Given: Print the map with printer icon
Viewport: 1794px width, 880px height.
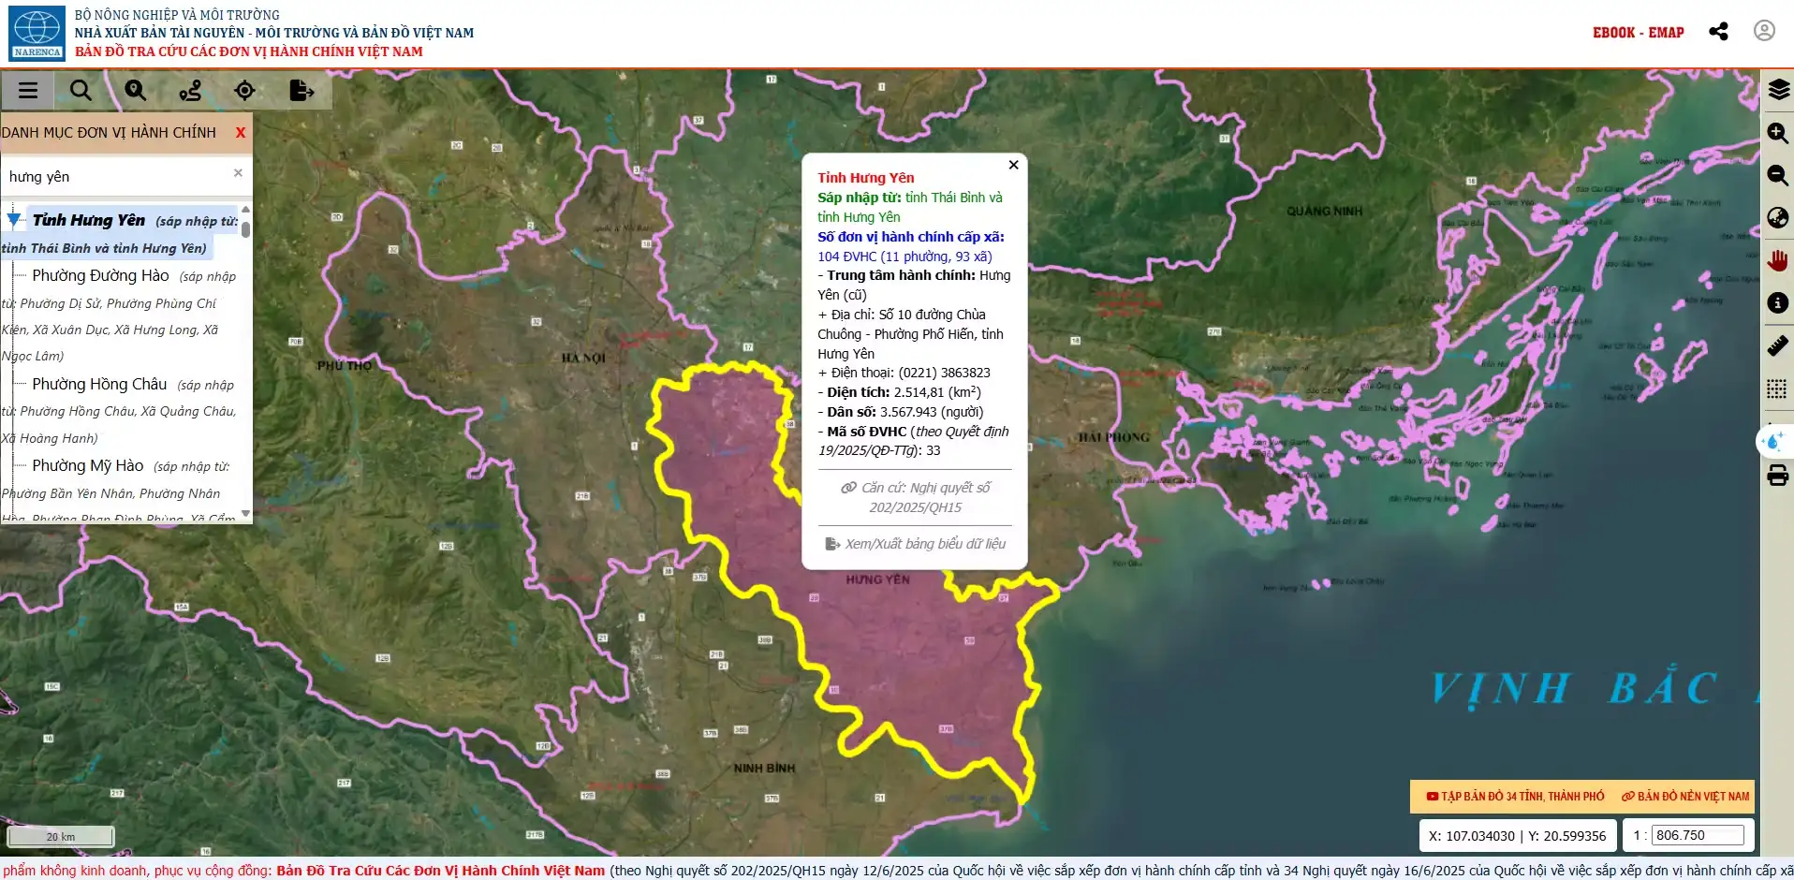Looking at the screenshot, I should (1778, 476).
